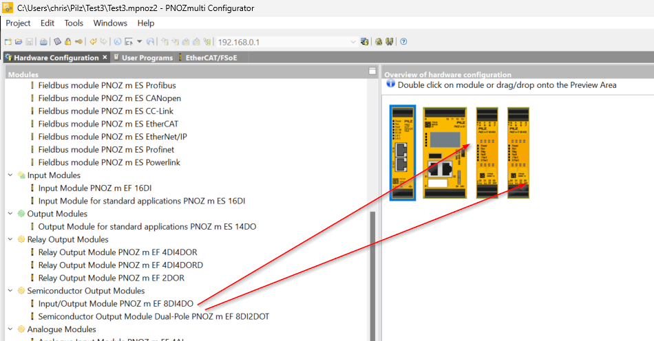Select Output Module PNOZ m ES 14DO
This screenshot has height=341, width=654.
[x=147, y=226]
